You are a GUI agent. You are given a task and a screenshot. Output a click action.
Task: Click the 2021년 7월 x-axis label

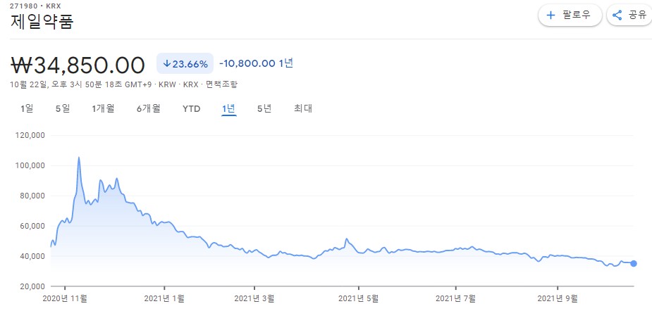pos(456,298)
